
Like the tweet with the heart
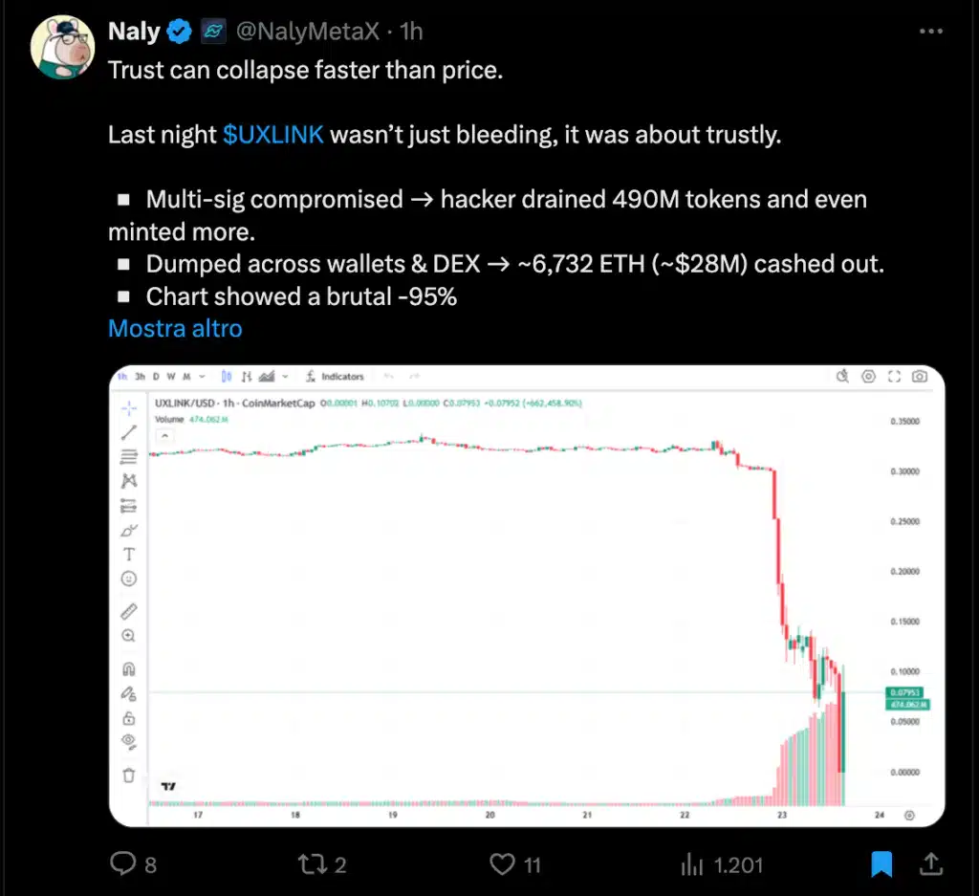click(x=503, y=865)
